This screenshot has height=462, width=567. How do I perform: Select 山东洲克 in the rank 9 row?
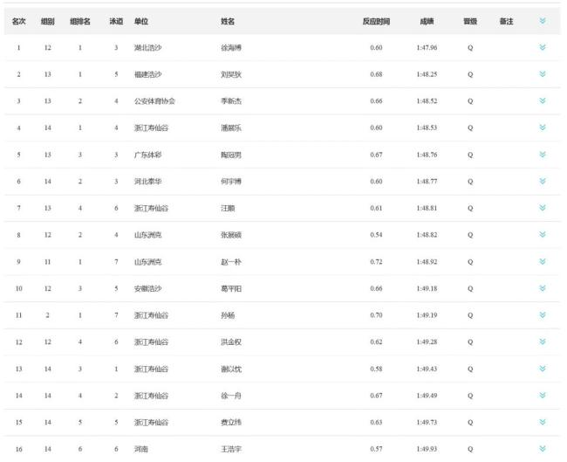[x=148, y=261]
